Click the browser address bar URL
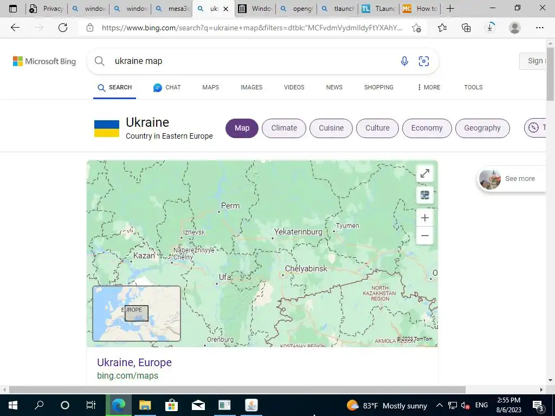555x416 pixels. 251,28
